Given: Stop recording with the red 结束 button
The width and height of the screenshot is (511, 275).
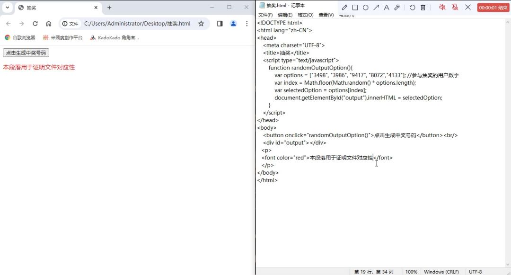Looking at the screenshot, I should click(x=493, y=8).
